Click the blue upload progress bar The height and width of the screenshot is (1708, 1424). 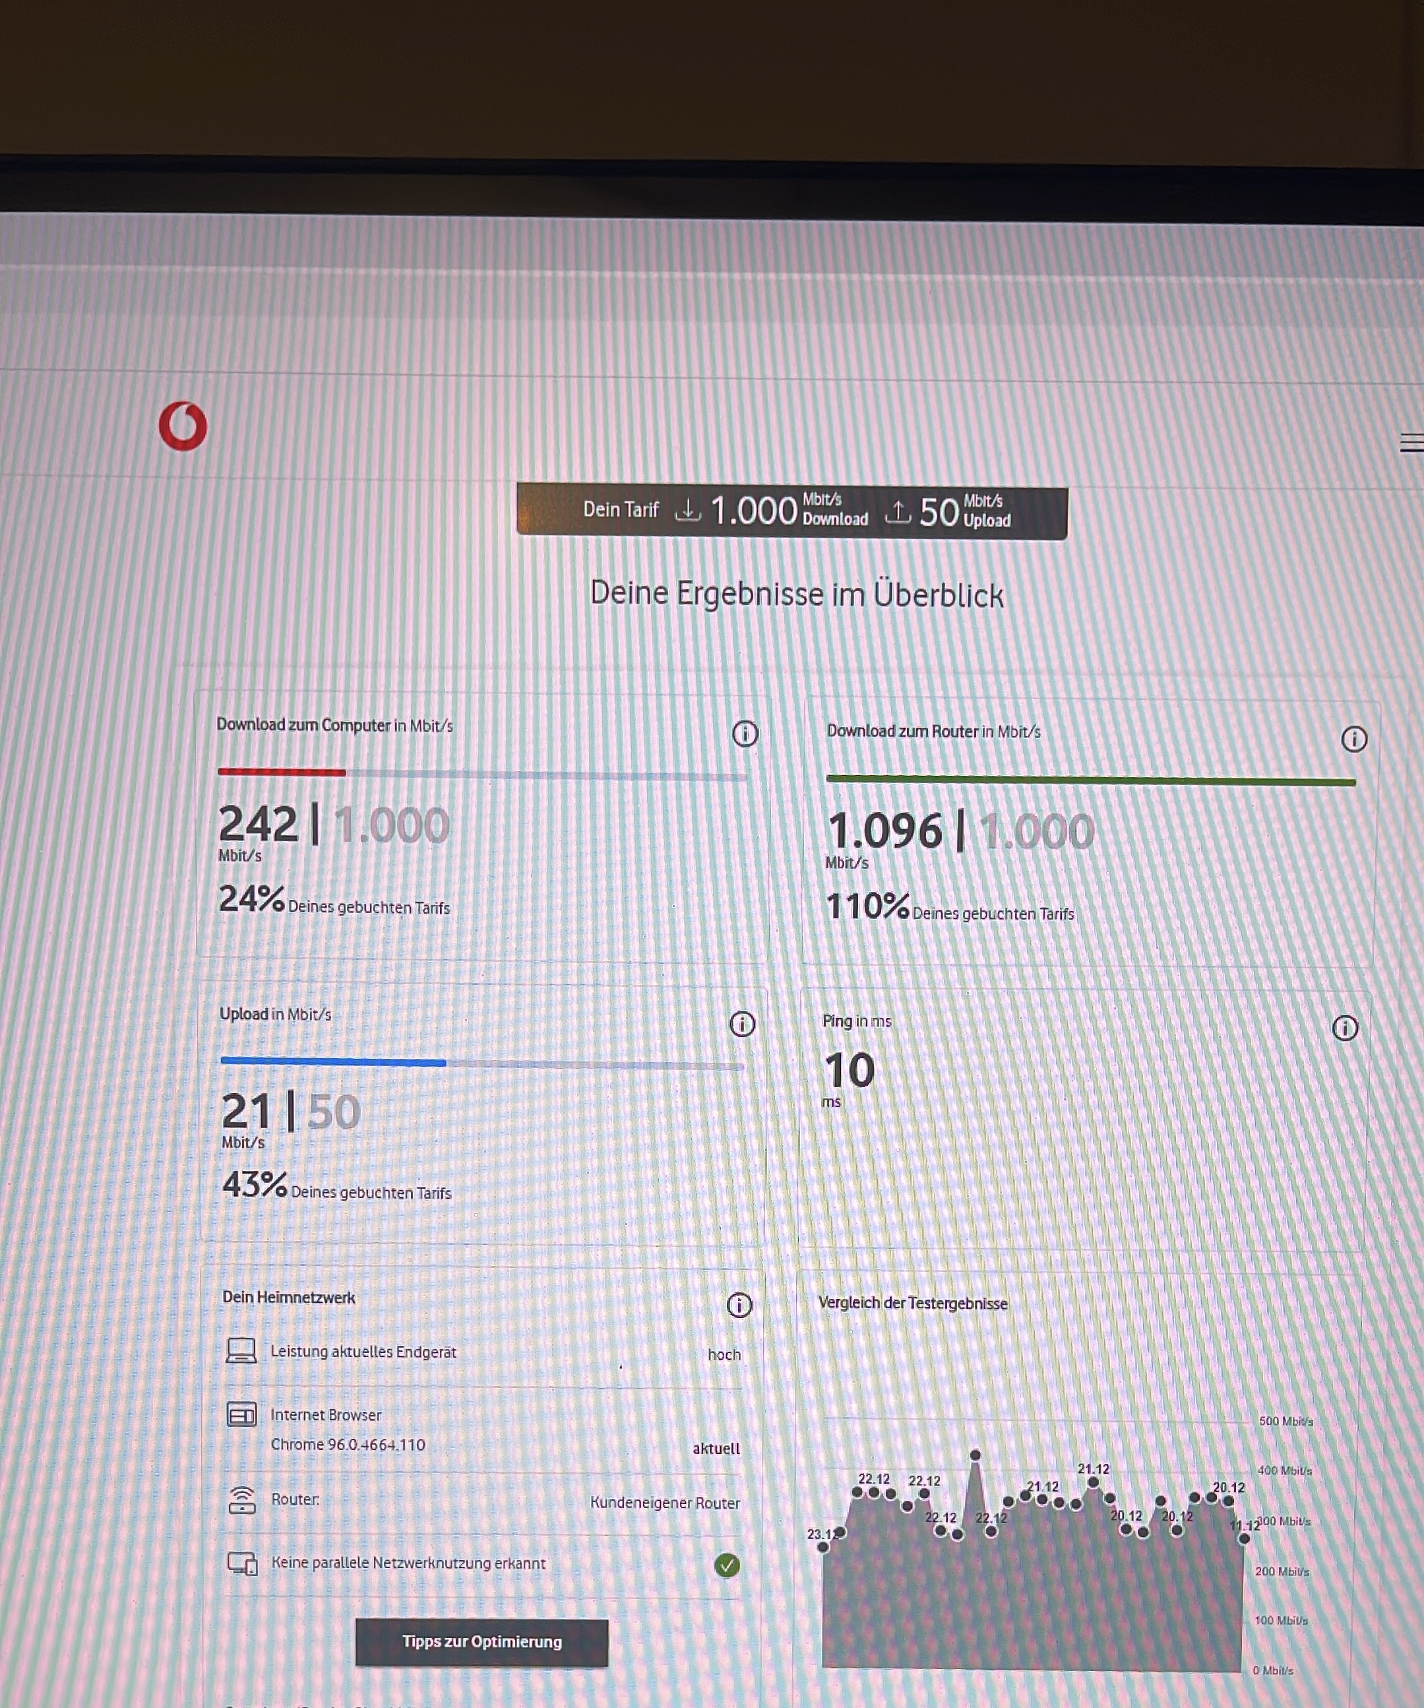tap(332, 1061)
